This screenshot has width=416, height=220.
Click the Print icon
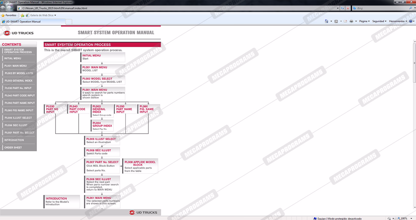coord(351,21)
